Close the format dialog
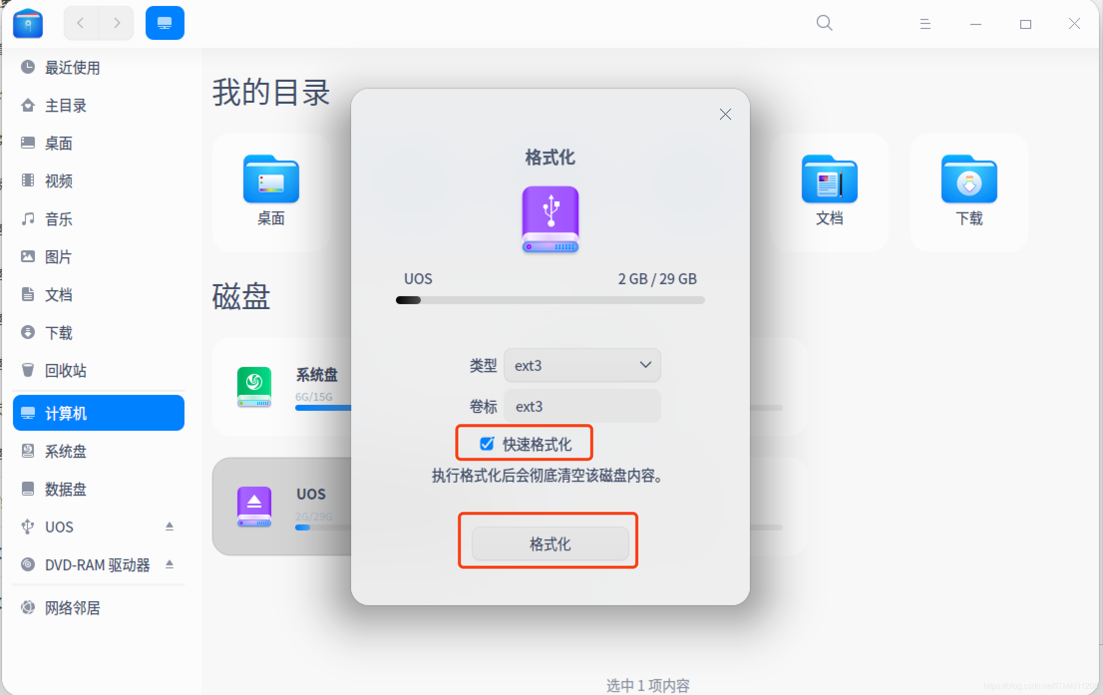This screenshot has width=1103, height=695. pyautogui.click(x=725, y=114)
